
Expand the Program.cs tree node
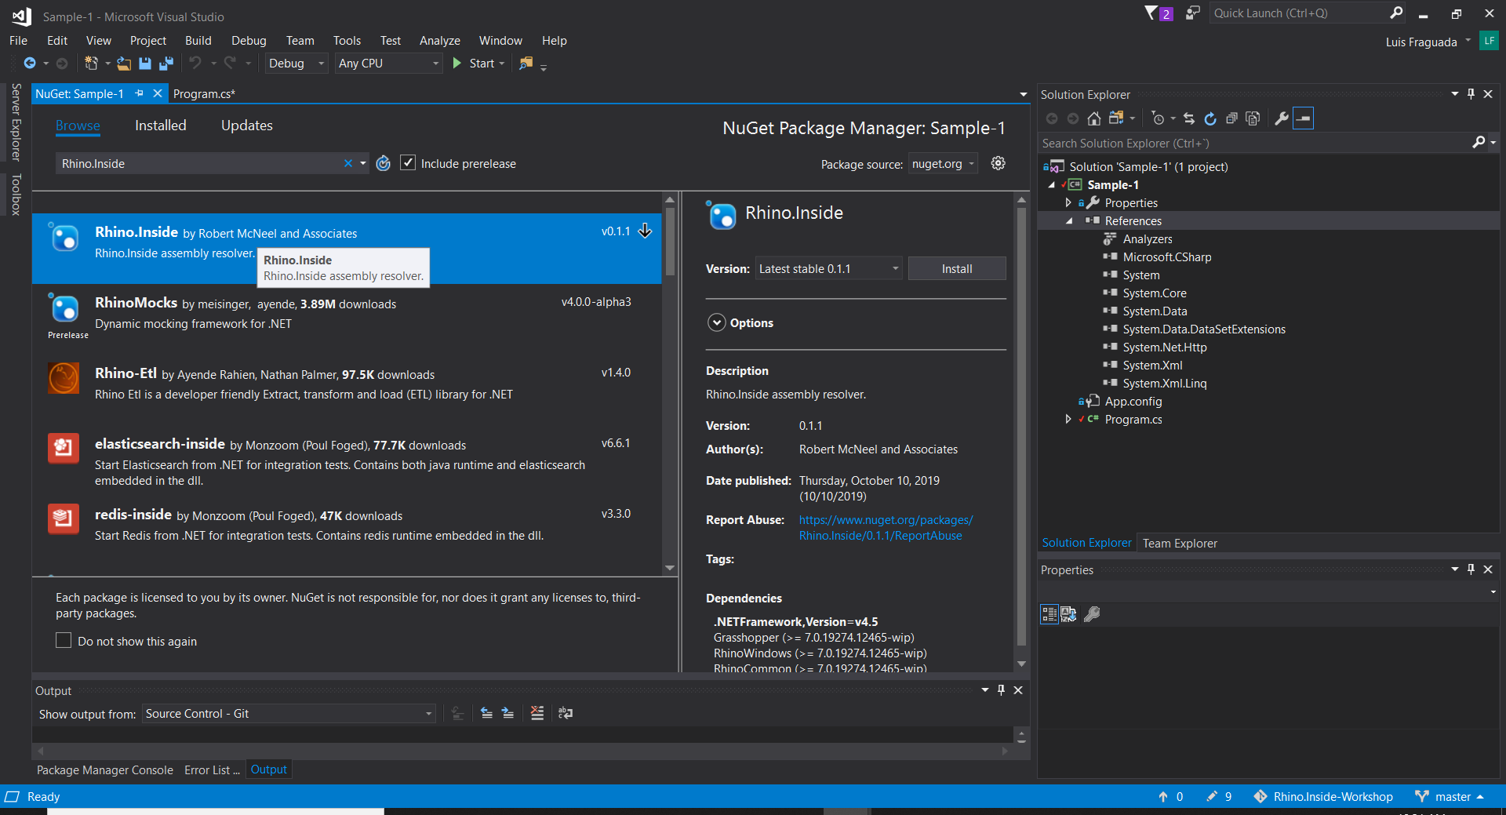pyautogui.click(x=1068, y=420)
